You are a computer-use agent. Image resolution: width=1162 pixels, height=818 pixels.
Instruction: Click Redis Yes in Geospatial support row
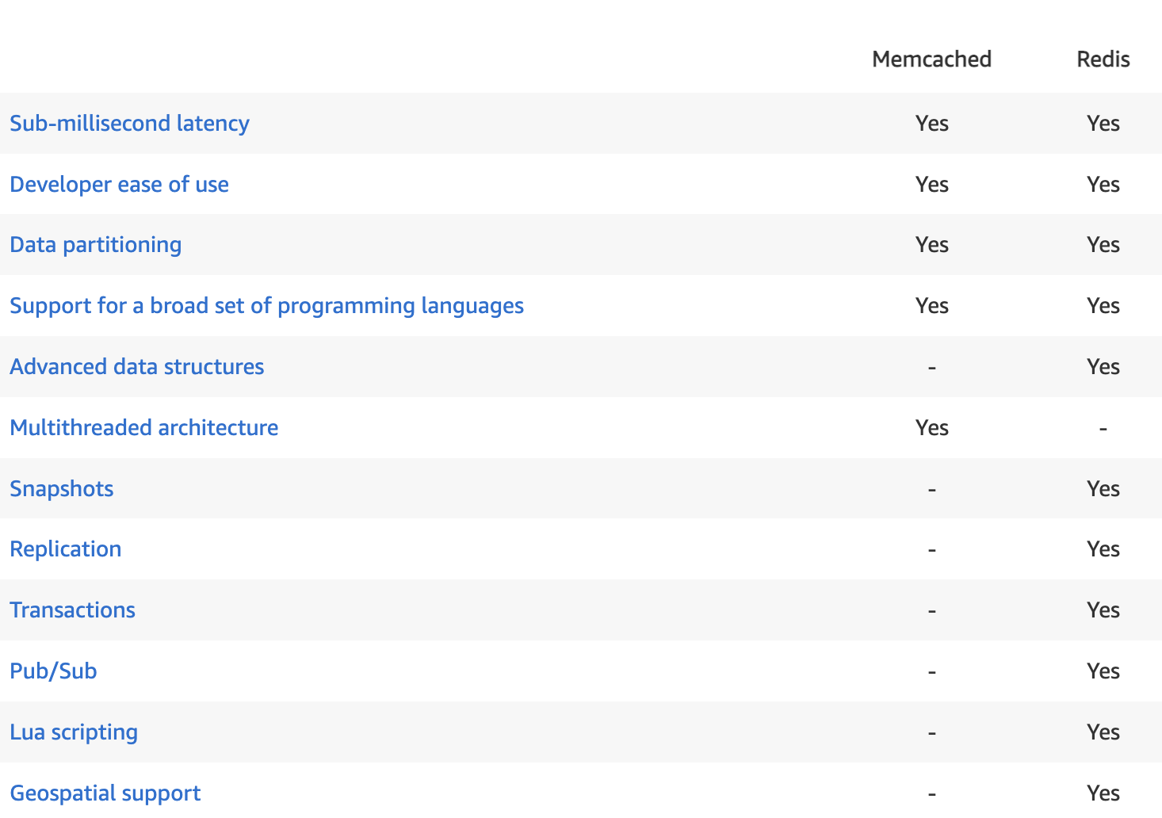coord(1103,793)
